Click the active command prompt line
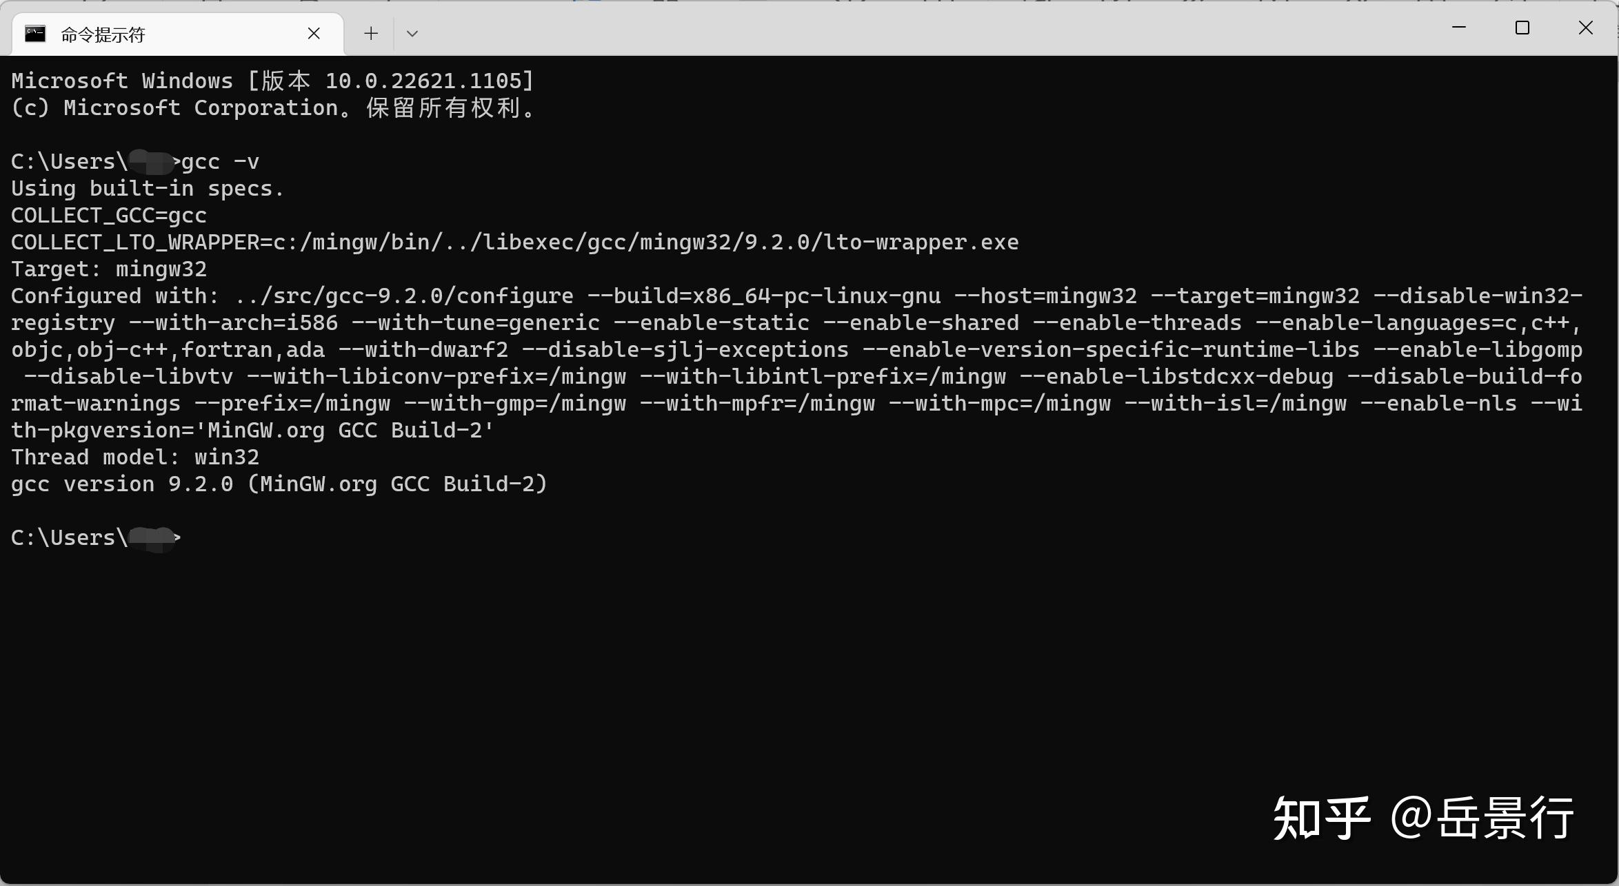This screenshot has height=886, width=1619. tap(97, 537)
